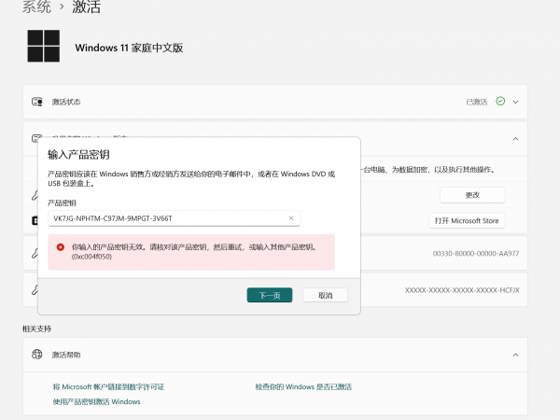Open check if Windows is activated link
This screenshot has height=420, width=560.
[303, 386]
